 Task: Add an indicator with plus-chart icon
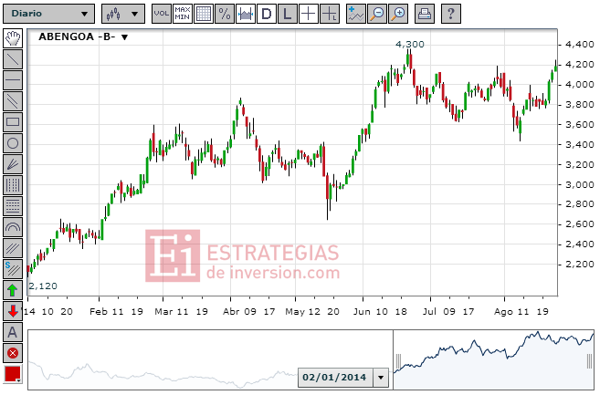(356, 14)
